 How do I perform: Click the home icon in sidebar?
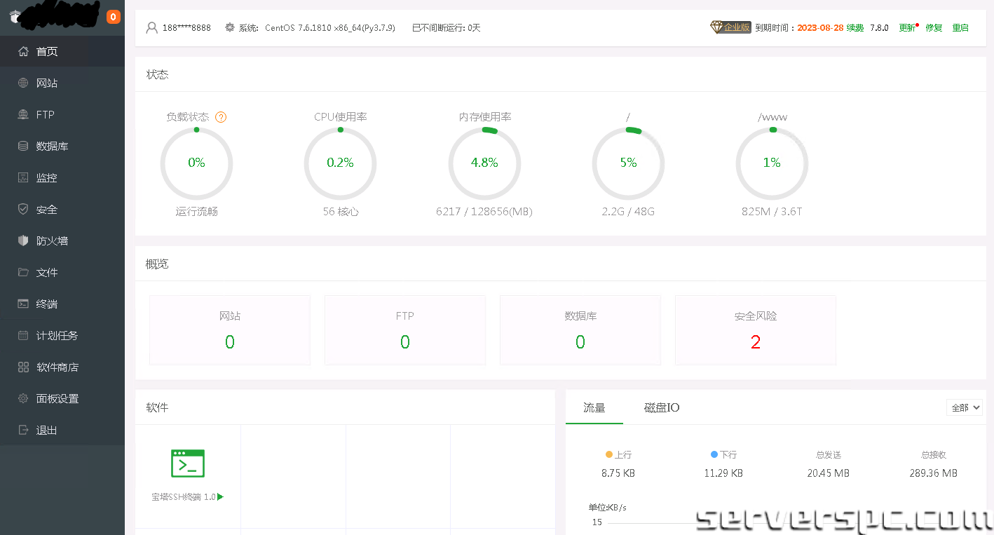23,52
